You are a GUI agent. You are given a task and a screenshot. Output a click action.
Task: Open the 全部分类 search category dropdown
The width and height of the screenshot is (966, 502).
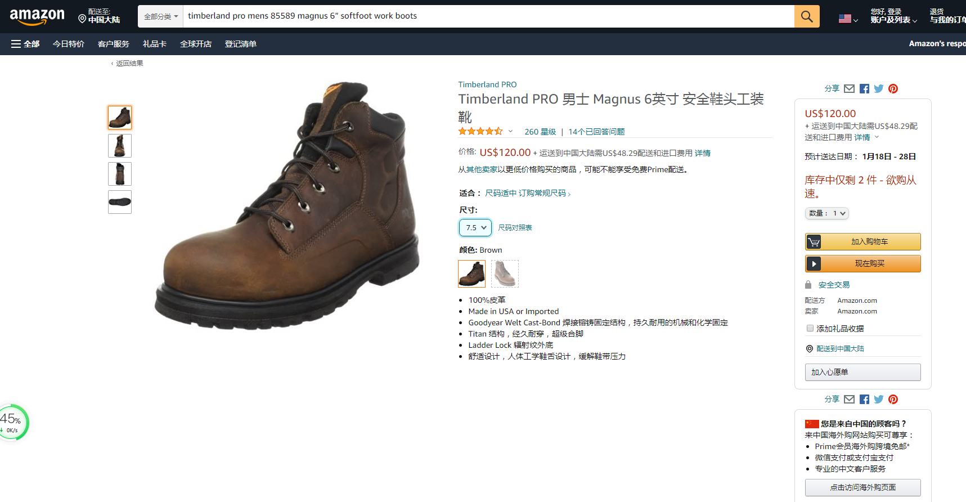(x=160, y=16)
